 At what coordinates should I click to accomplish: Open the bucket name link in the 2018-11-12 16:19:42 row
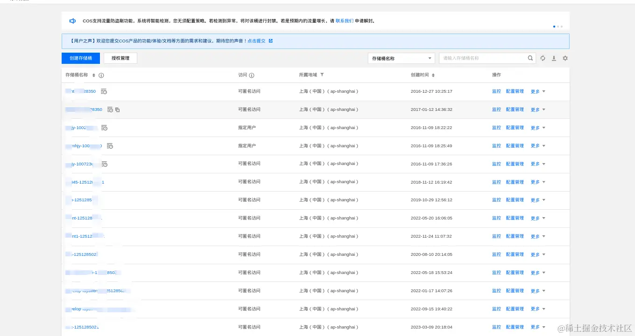click(x=85, y=182)
